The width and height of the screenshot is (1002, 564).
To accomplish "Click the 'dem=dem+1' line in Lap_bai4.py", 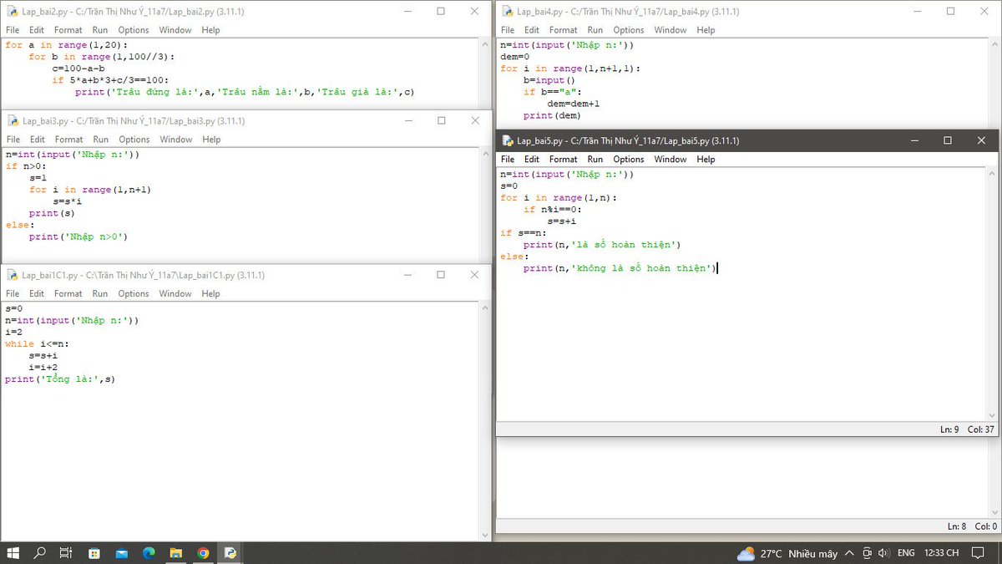I will (x=574, y=104).
